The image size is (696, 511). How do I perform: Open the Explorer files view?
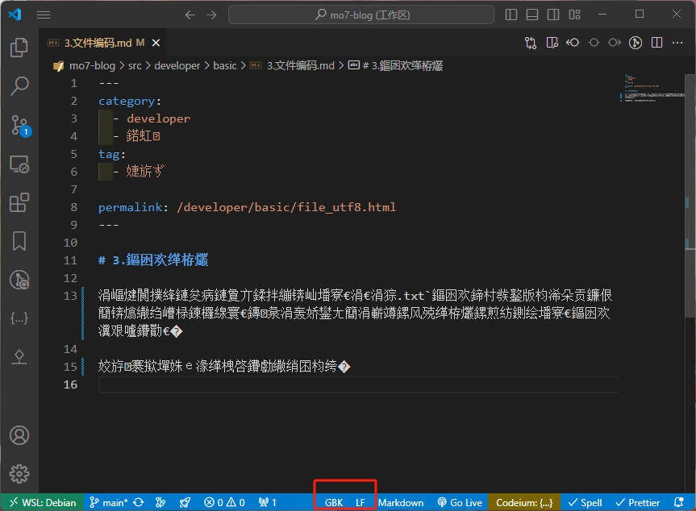(19, 48)
